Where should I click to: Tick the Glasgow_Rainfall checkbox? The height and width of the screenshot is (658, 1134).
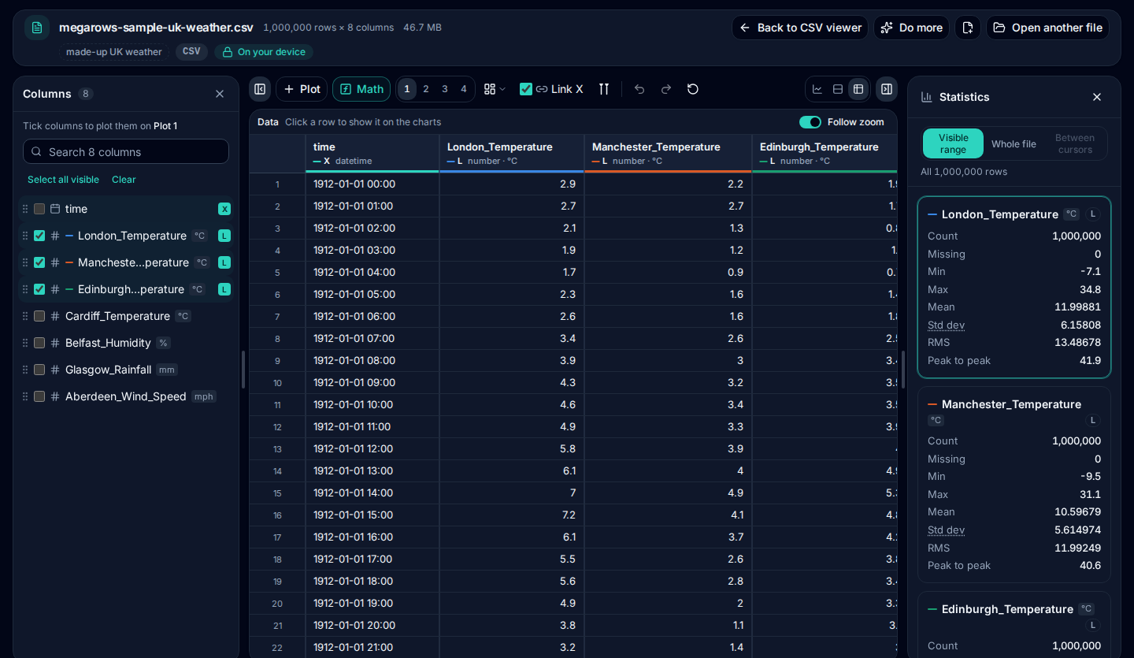tap(39, 370)
